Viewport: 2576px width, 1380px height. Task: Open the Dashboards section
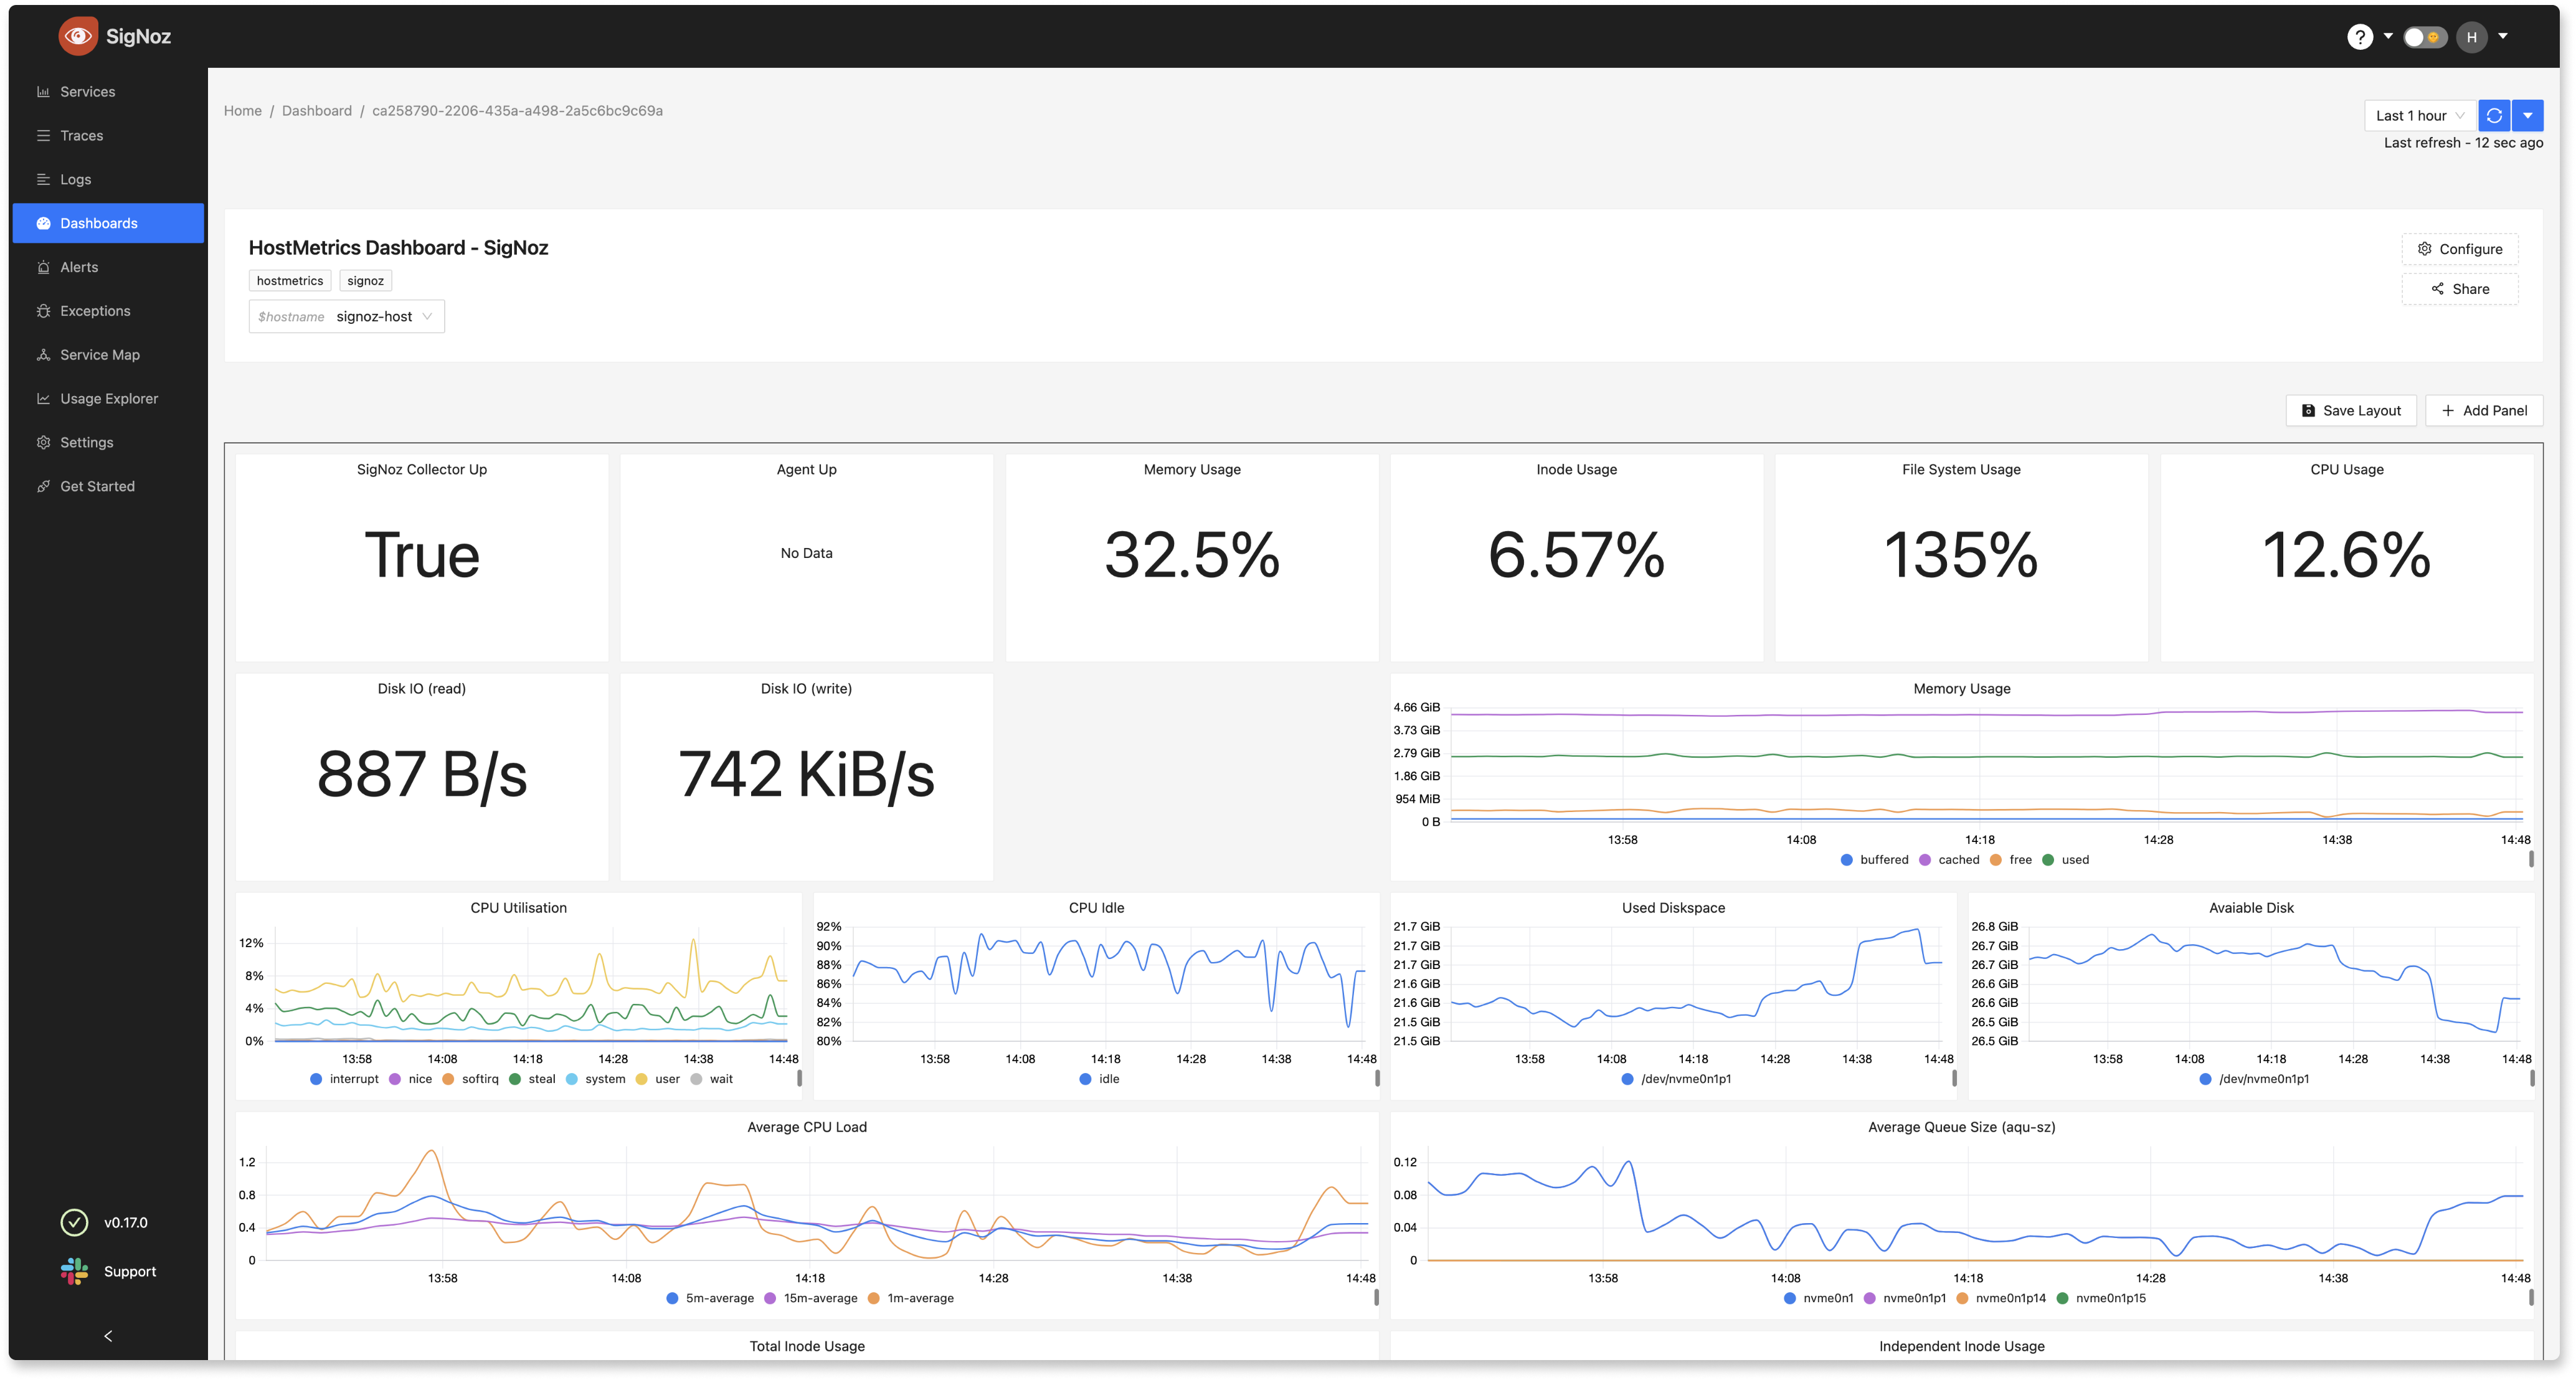[x=97, y=223]
